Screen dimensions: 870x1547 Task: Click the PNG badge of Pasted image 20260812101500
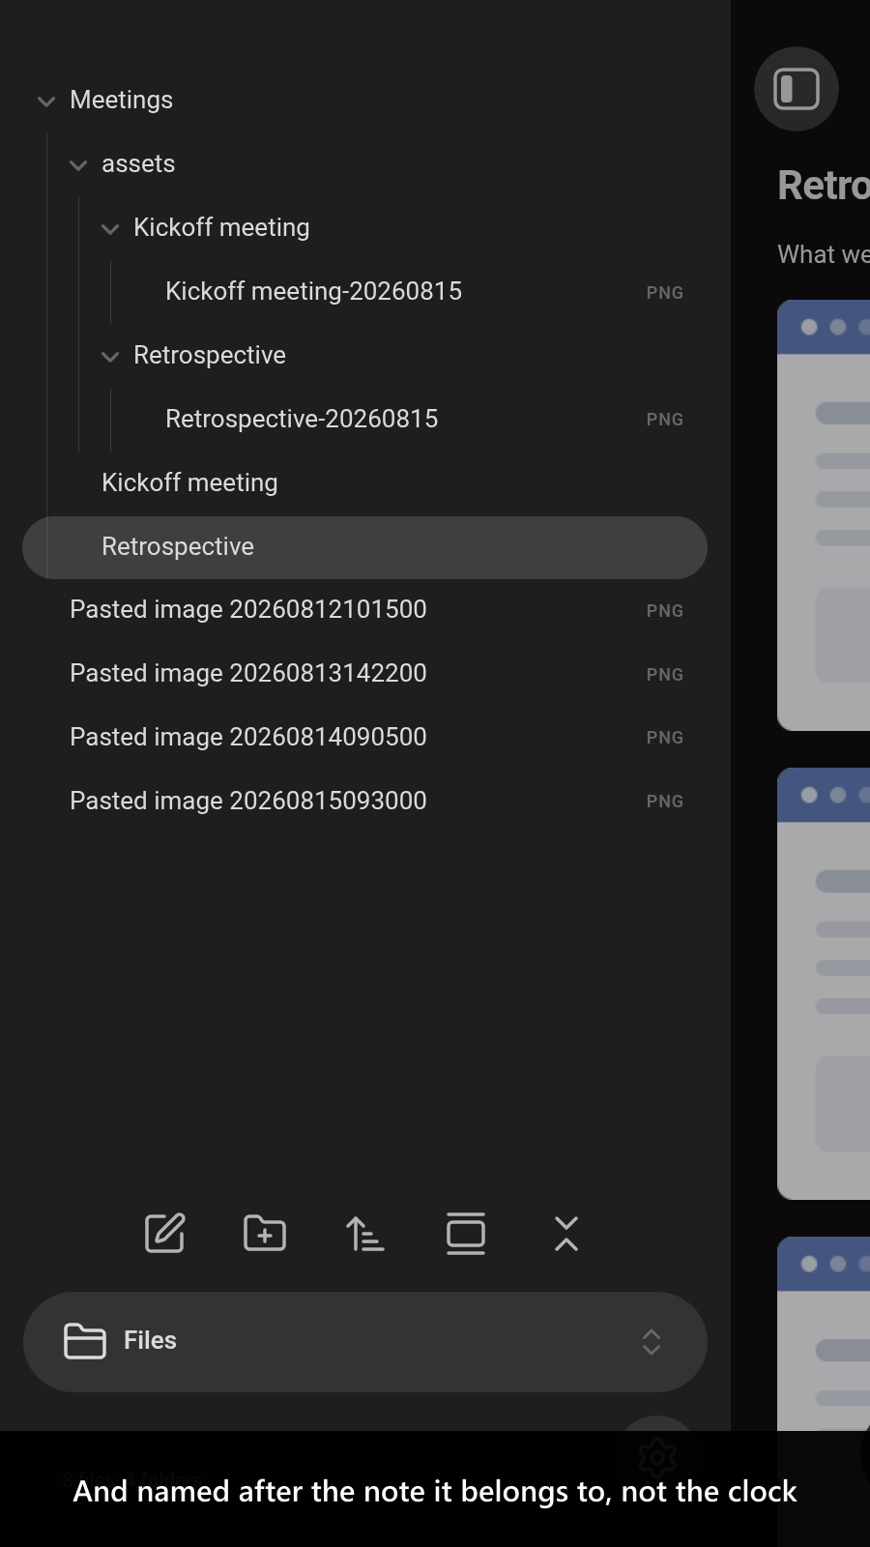pyautogui.click(x=665, y=611)
